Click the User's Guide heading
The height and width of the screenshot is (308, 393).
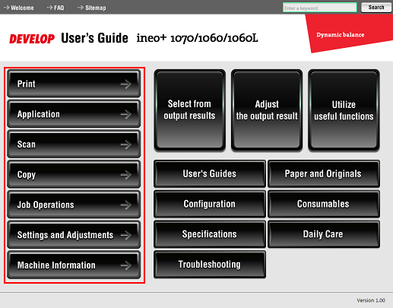point(94,38)
